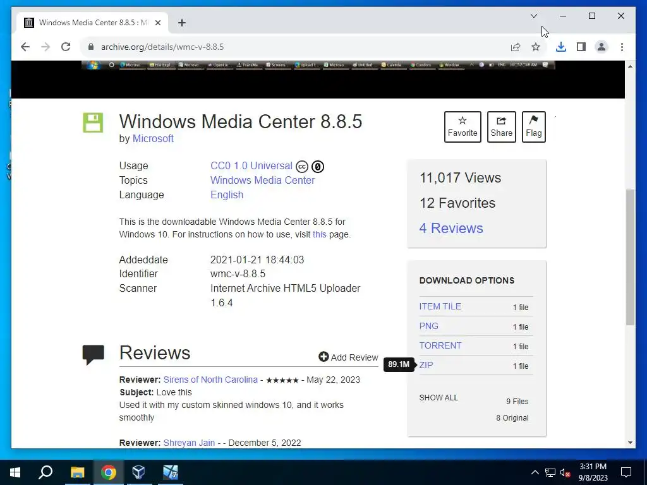The height and width of the screenshot is (485, 647).
Task: Open reviewer Shreyan Jain profile
Action: click(x=189, y=443)
